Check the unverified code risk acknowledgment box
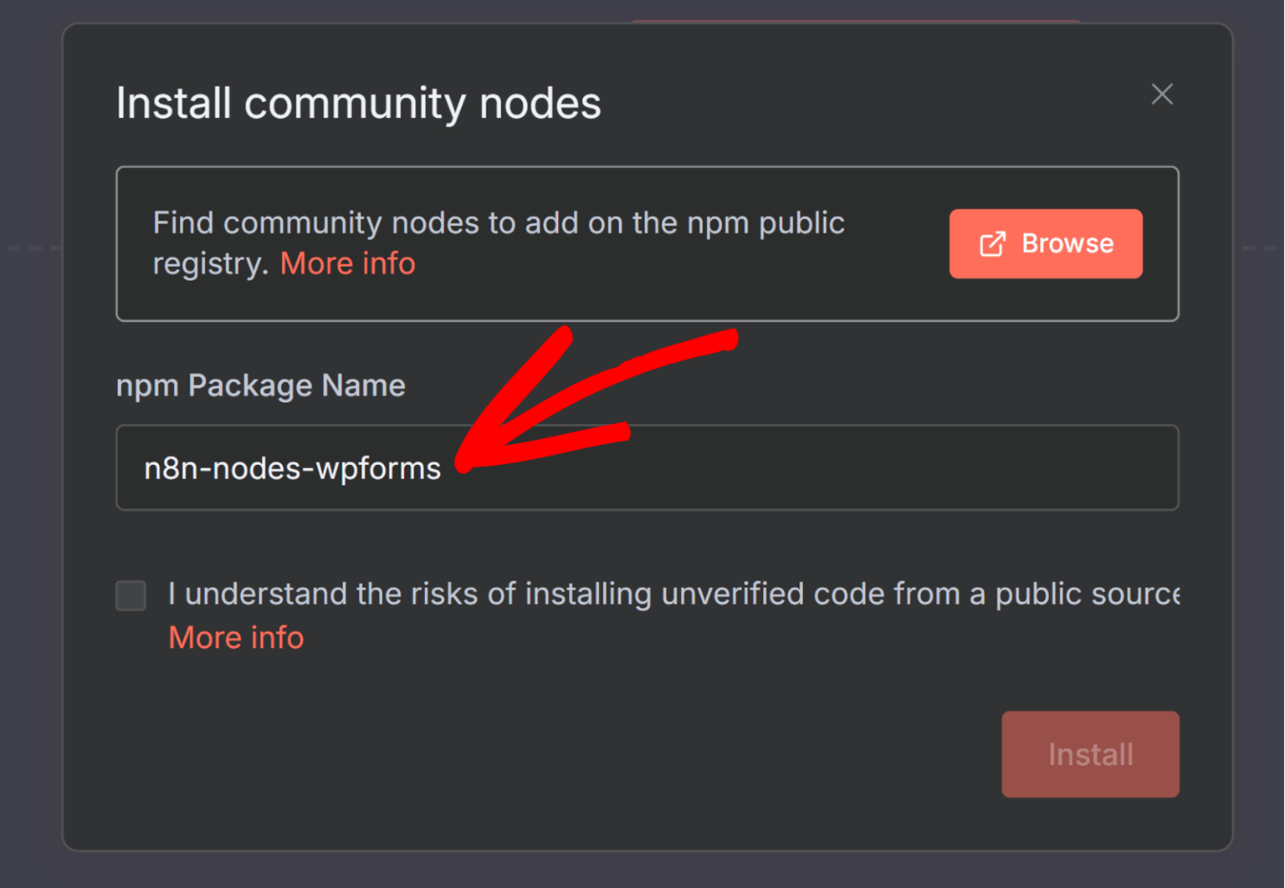Viewport: 1285px width, 888px height. click(x=131, y=595)
